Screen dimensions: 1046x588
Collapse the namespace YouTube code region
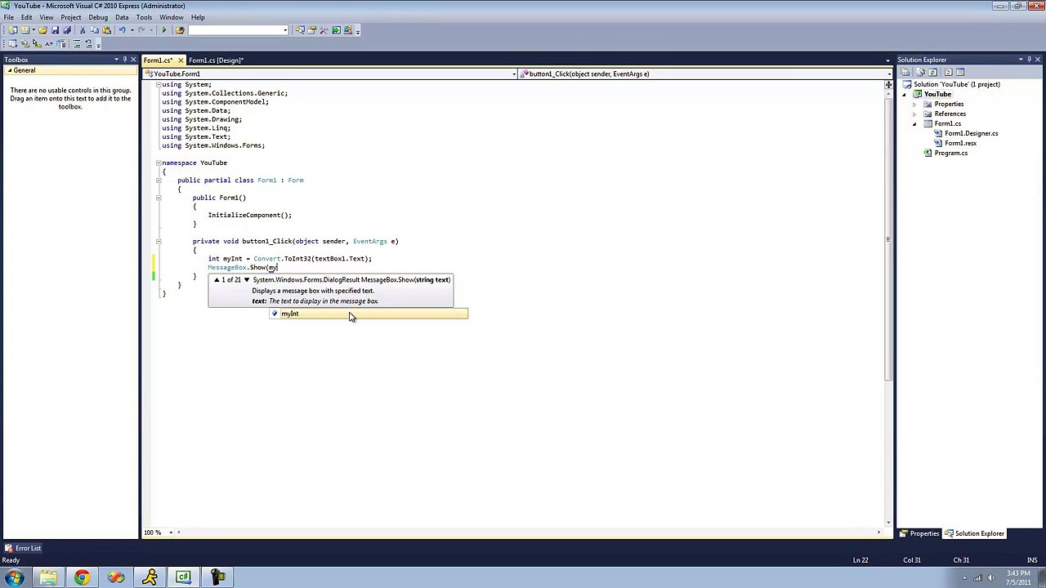pyautogui.click(x=159, y=163)
